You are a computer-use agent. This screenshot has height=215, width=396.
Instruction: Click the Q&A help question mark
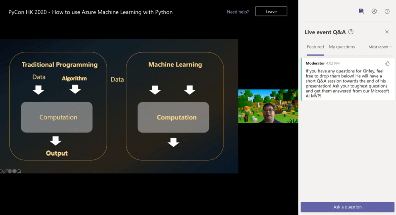click(x=351, y=32)
